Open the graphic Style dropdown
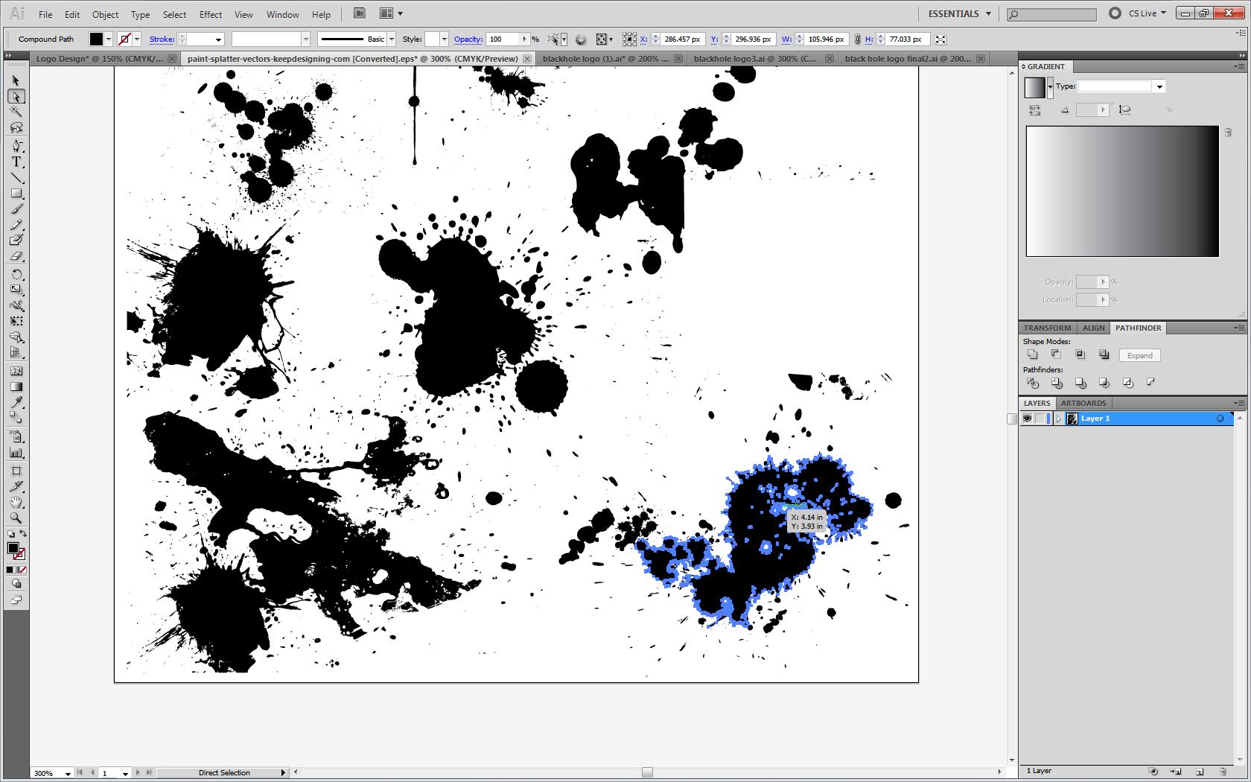This screenshot has width=1251, height=782. (445, 39)
